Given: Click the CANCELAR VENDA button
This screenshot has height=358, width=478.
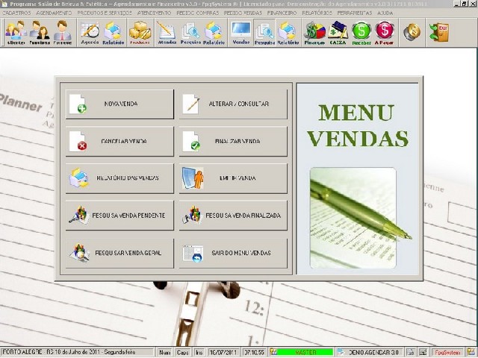Looking at the screenshot, I should pyautogui.click(x=119, y=142).
